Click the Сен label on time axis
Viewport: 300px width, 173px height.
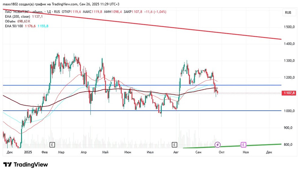pos(198,152)
